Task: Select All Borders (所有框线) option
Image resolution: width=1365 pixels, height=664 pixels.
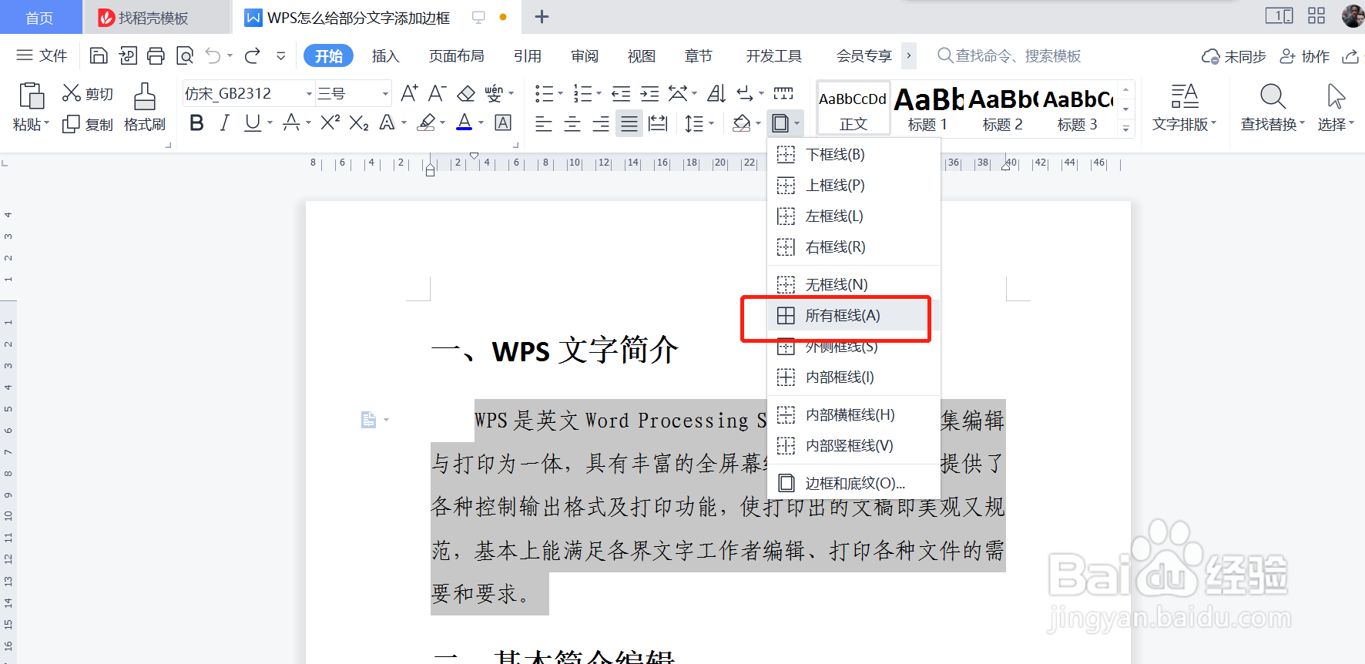Action: tap(854, 316)
